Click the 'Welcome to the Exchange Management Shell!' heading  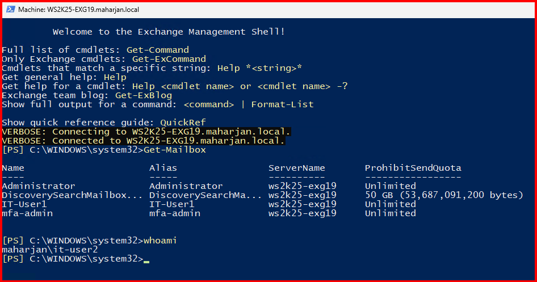click(x=169, y=32)
